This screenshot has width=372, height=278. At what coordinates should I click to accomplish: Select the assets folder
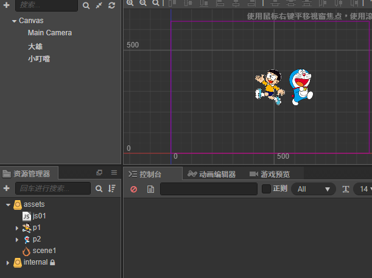(34, 204)
